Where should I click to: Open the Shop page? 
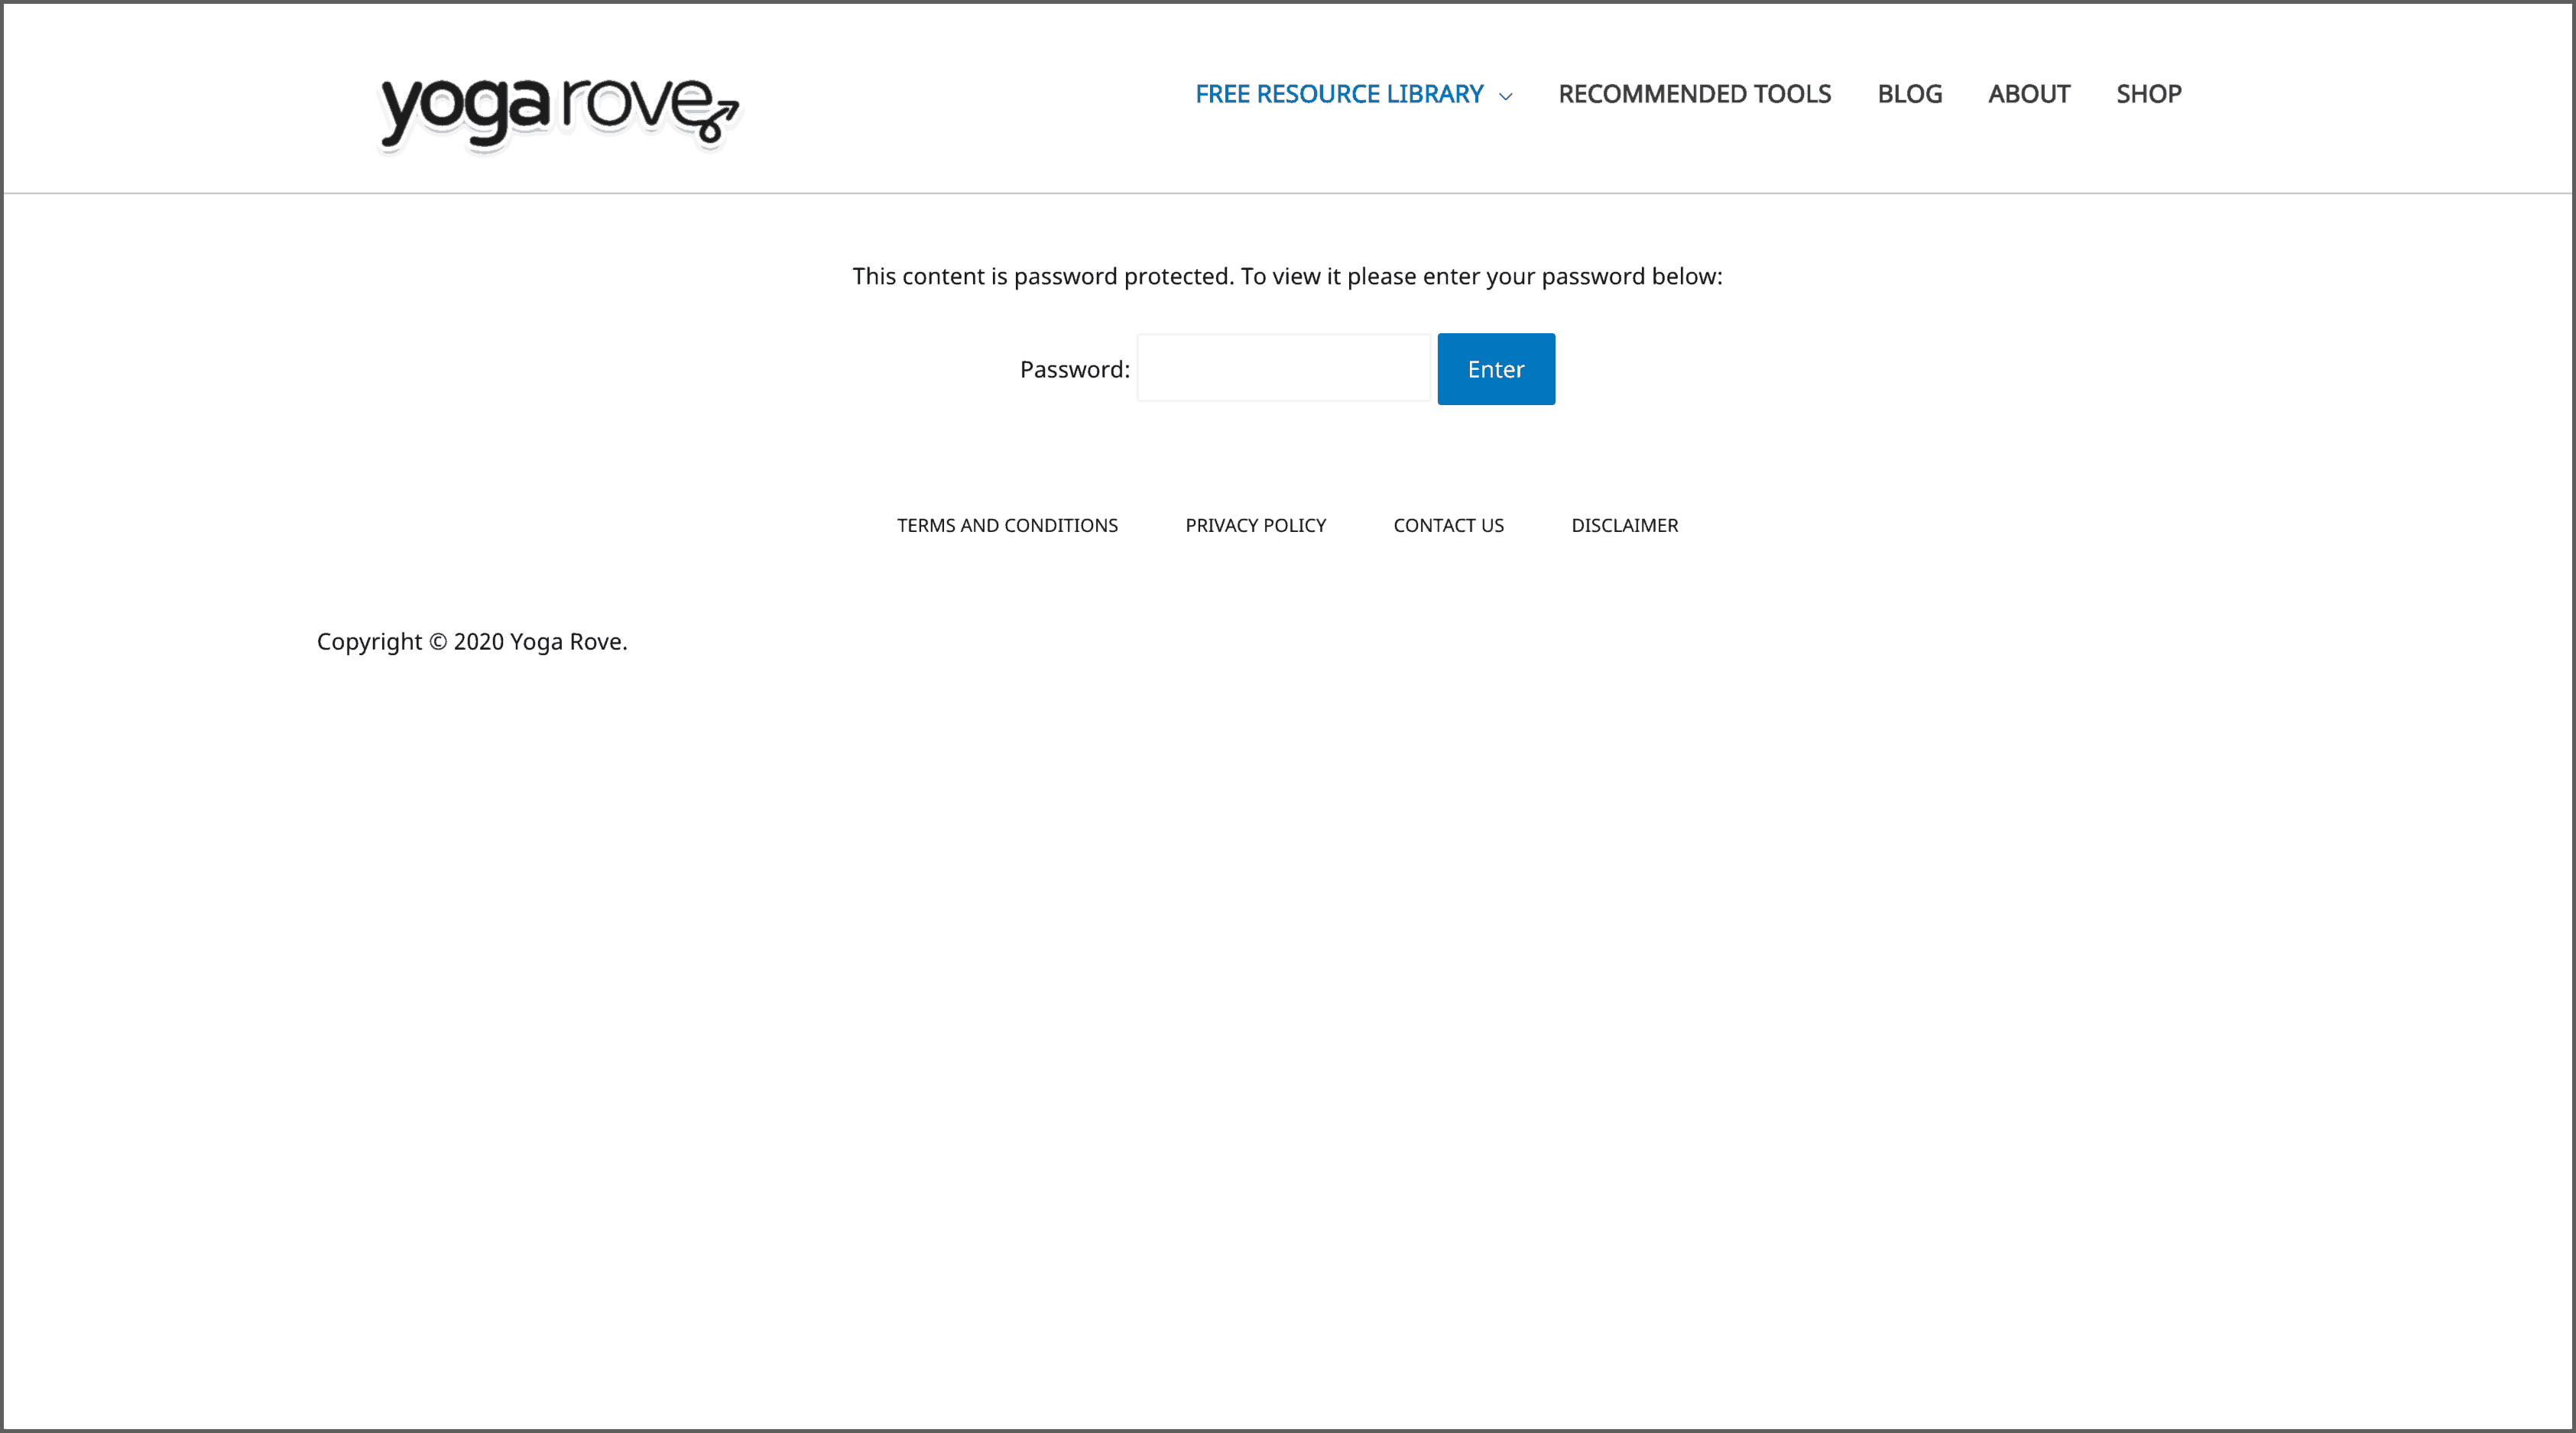coord(2148,94)
